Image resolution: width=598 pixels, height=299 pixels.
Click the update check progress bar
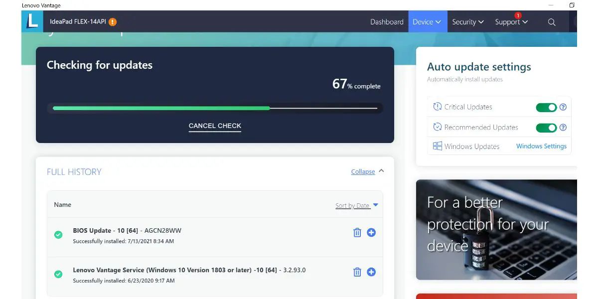(x=215, y=108)
